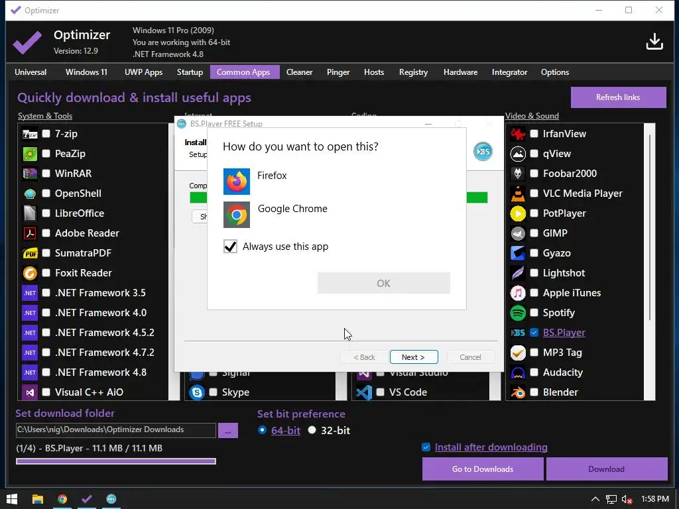Image resolution: width=679 pixels, height=509 pixels.
Task: Click the WinRAR app icon
Action: tap(30, 174)
